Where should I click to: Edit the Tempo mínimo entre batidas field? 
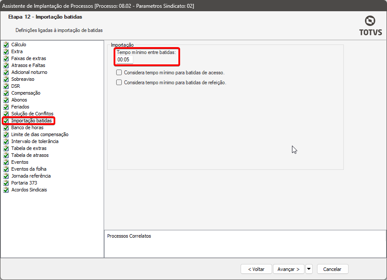125,60
